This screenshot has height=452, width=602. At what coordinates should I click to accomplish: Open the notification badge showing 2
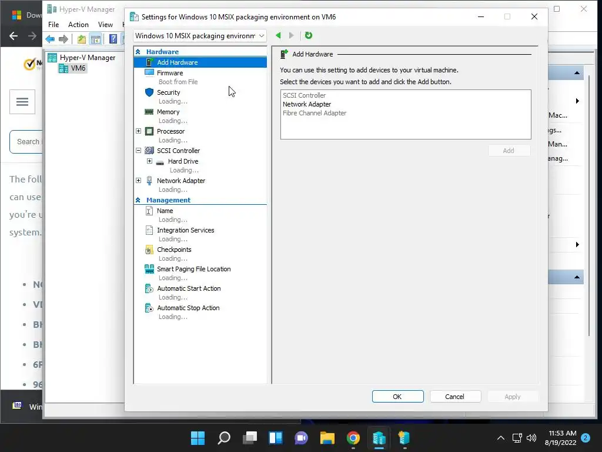586,438
